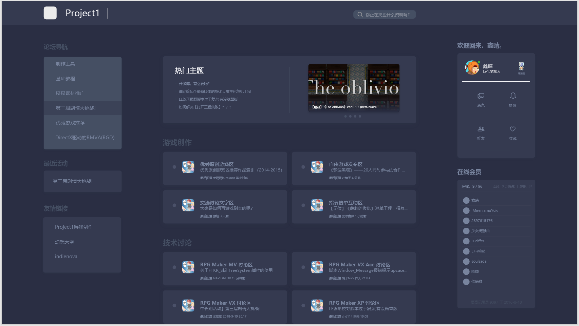Open online member soulsaga

click(x=479, y=261)
